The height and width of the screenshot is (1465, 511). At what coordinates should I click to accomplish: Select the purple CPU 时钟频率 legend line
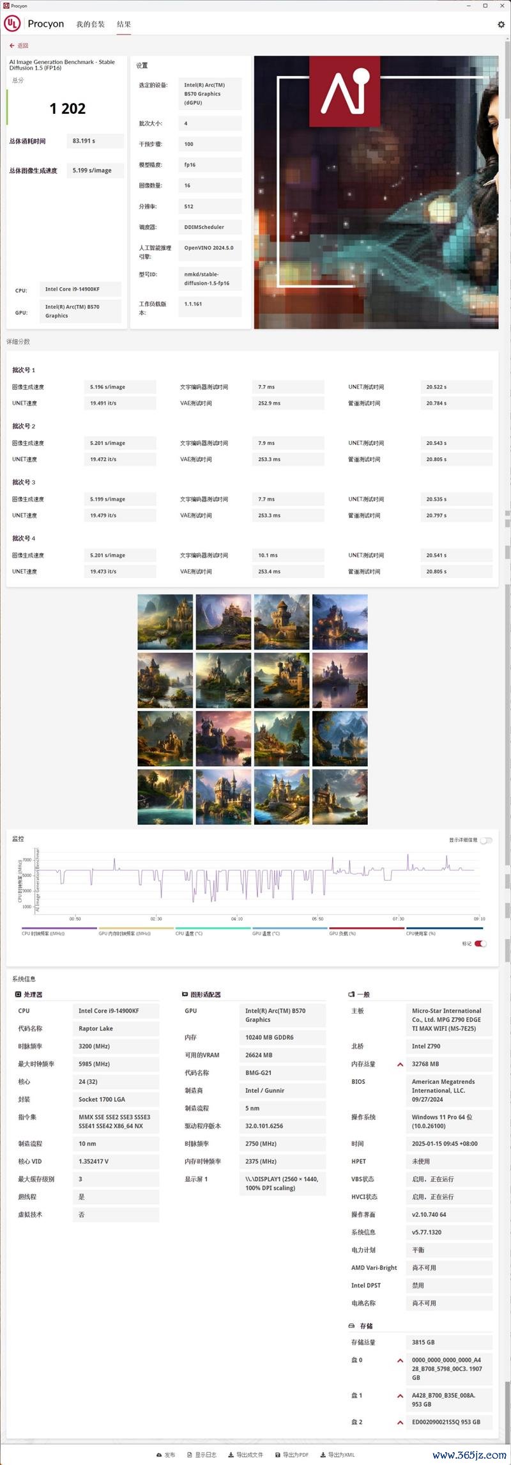(x=59, y=928)
